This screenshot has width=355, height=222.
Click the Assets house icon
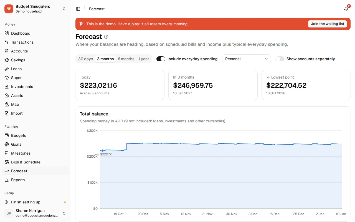click(x=7, y=95)
